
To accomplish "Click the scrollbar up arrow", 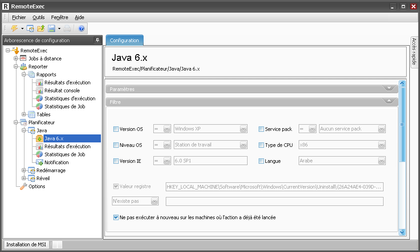I will pos(402,83).
